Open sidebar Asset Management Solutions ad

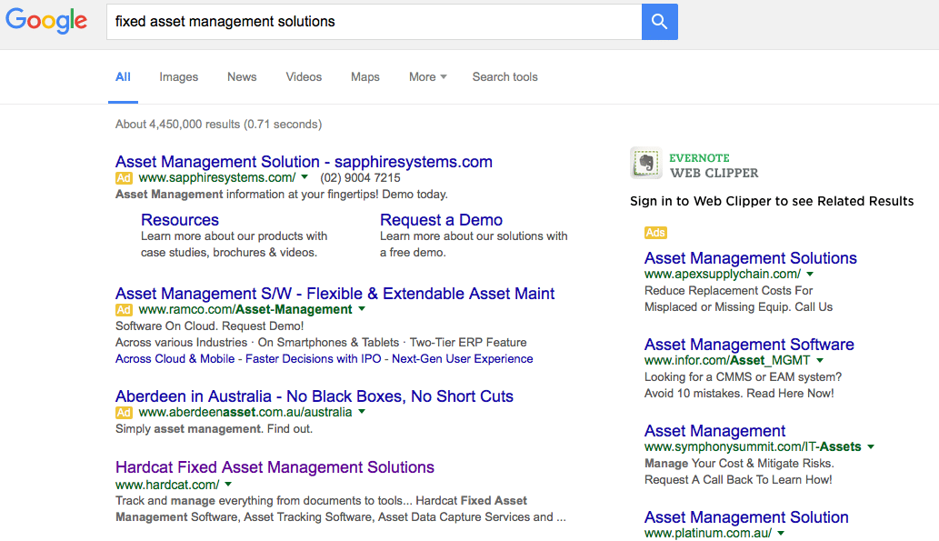click(x=750, y=258)
